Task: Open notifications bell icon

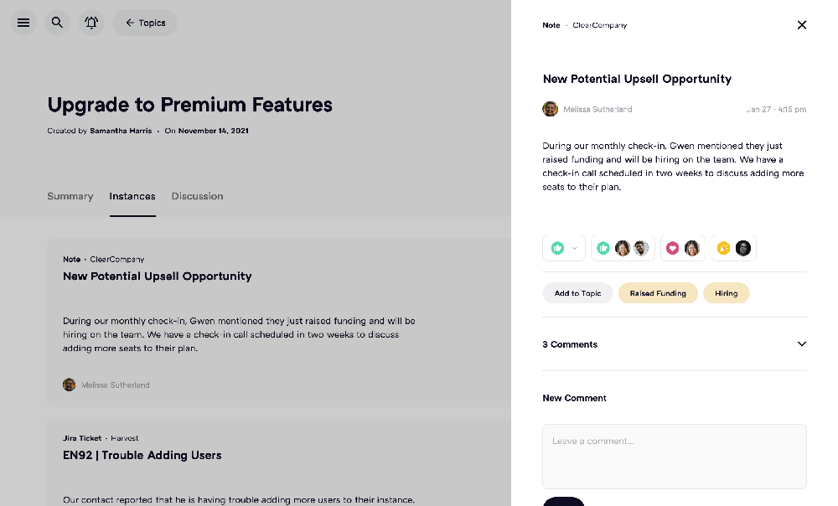Action: (91, 23)
